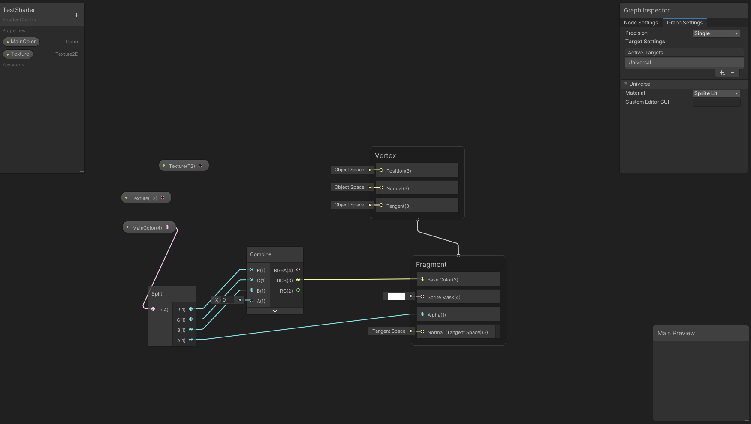Click the Custom Editor GUI input field

716,102
